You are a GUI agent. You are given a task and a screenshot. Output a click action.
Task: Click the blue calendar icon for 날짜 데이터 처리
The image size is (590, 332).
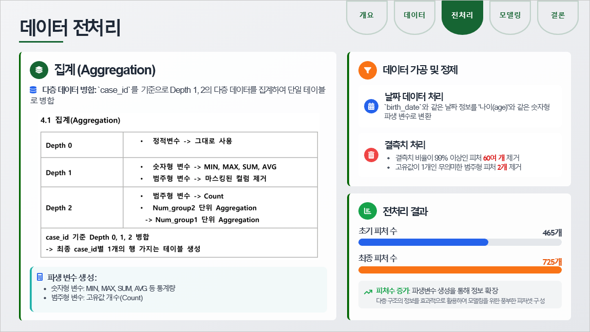(x=371, y=106)
